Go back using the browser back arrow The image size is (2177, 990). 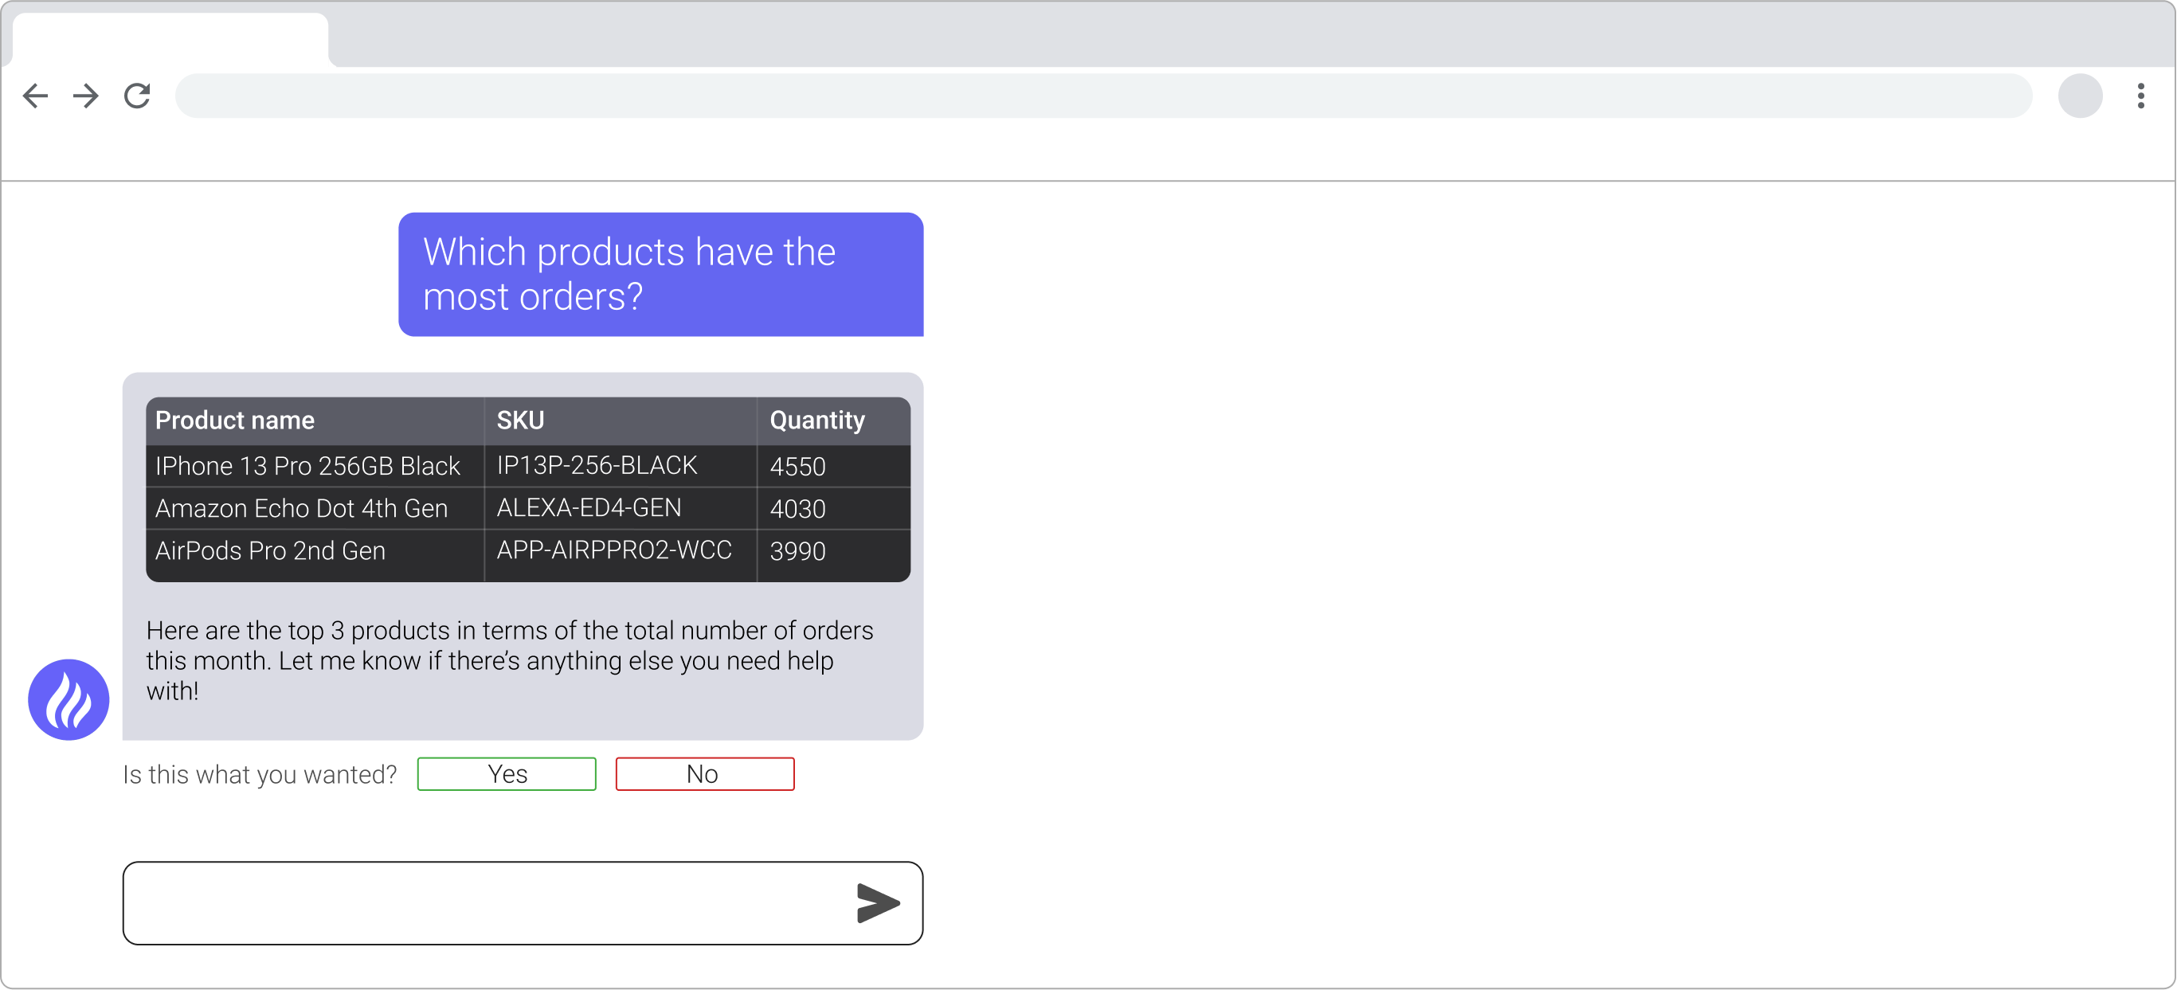point(36,96)
